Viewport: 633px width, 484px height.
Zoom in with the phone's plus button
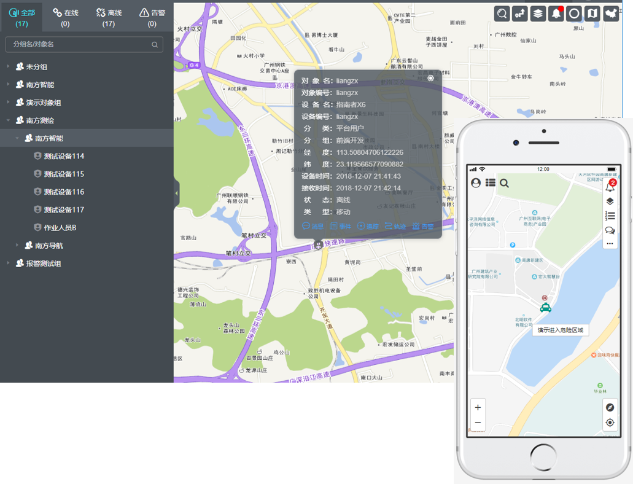click(x=478, y=407)
